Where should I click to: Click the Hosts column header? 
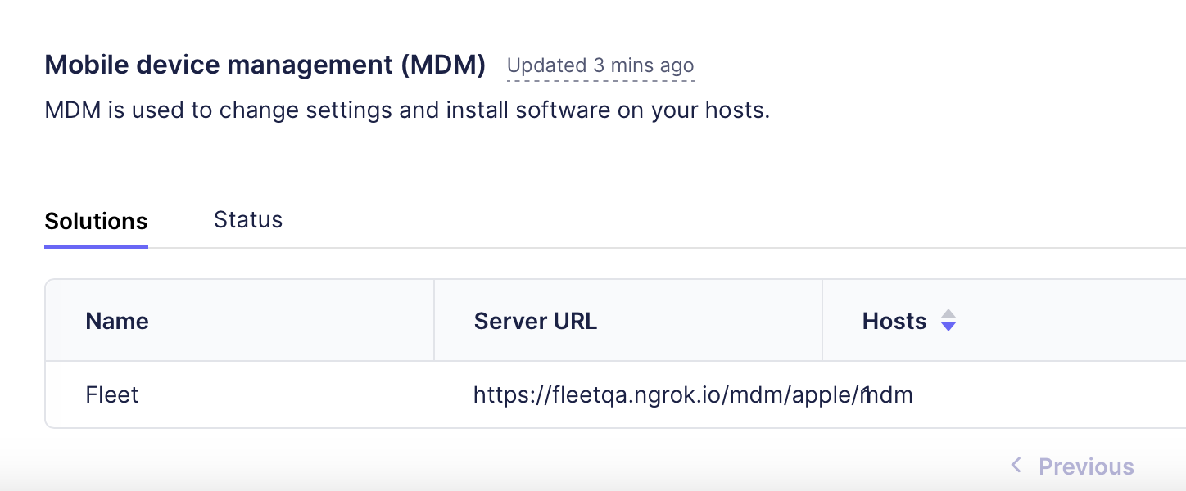[x=894, y=321]
